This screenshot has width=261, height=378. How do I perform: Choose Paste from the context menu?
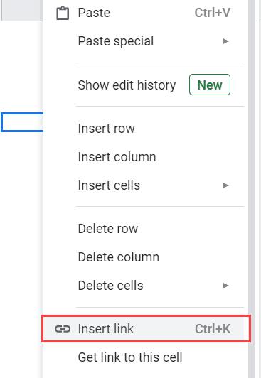pyautogui.click(x=146, y=13)
